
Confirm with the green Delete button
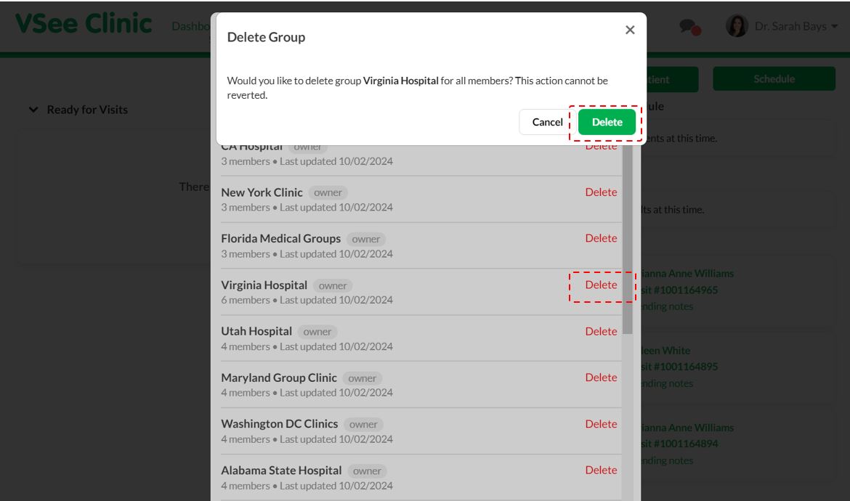click(607, 122)
